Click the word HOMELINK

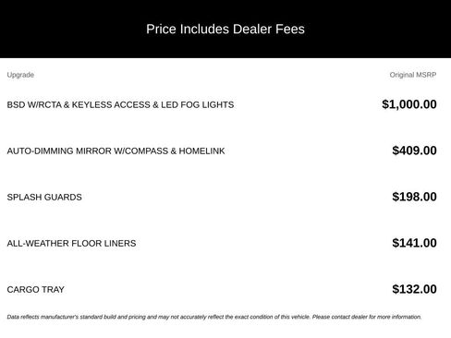pos(201,151)
